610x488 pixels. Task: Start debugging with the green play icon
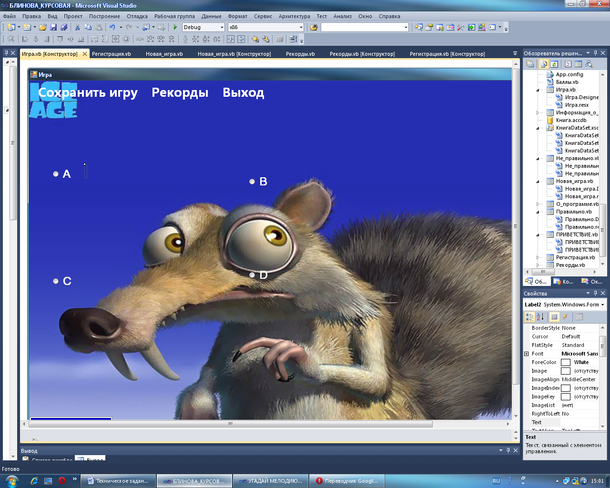coord(175,27)
